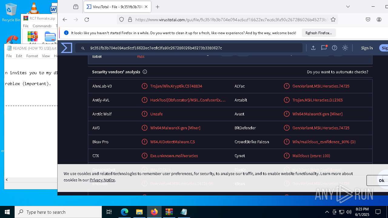
Task: Open the Recycle Bin desktop icon
Action: [11, 12]
